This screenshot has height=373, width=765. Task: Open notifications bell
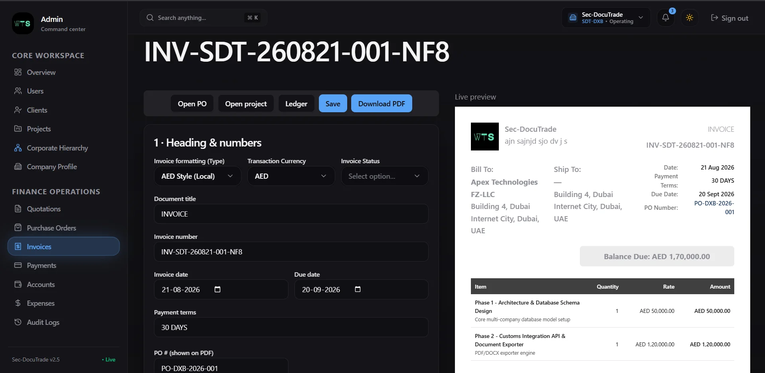click(666, 18)
